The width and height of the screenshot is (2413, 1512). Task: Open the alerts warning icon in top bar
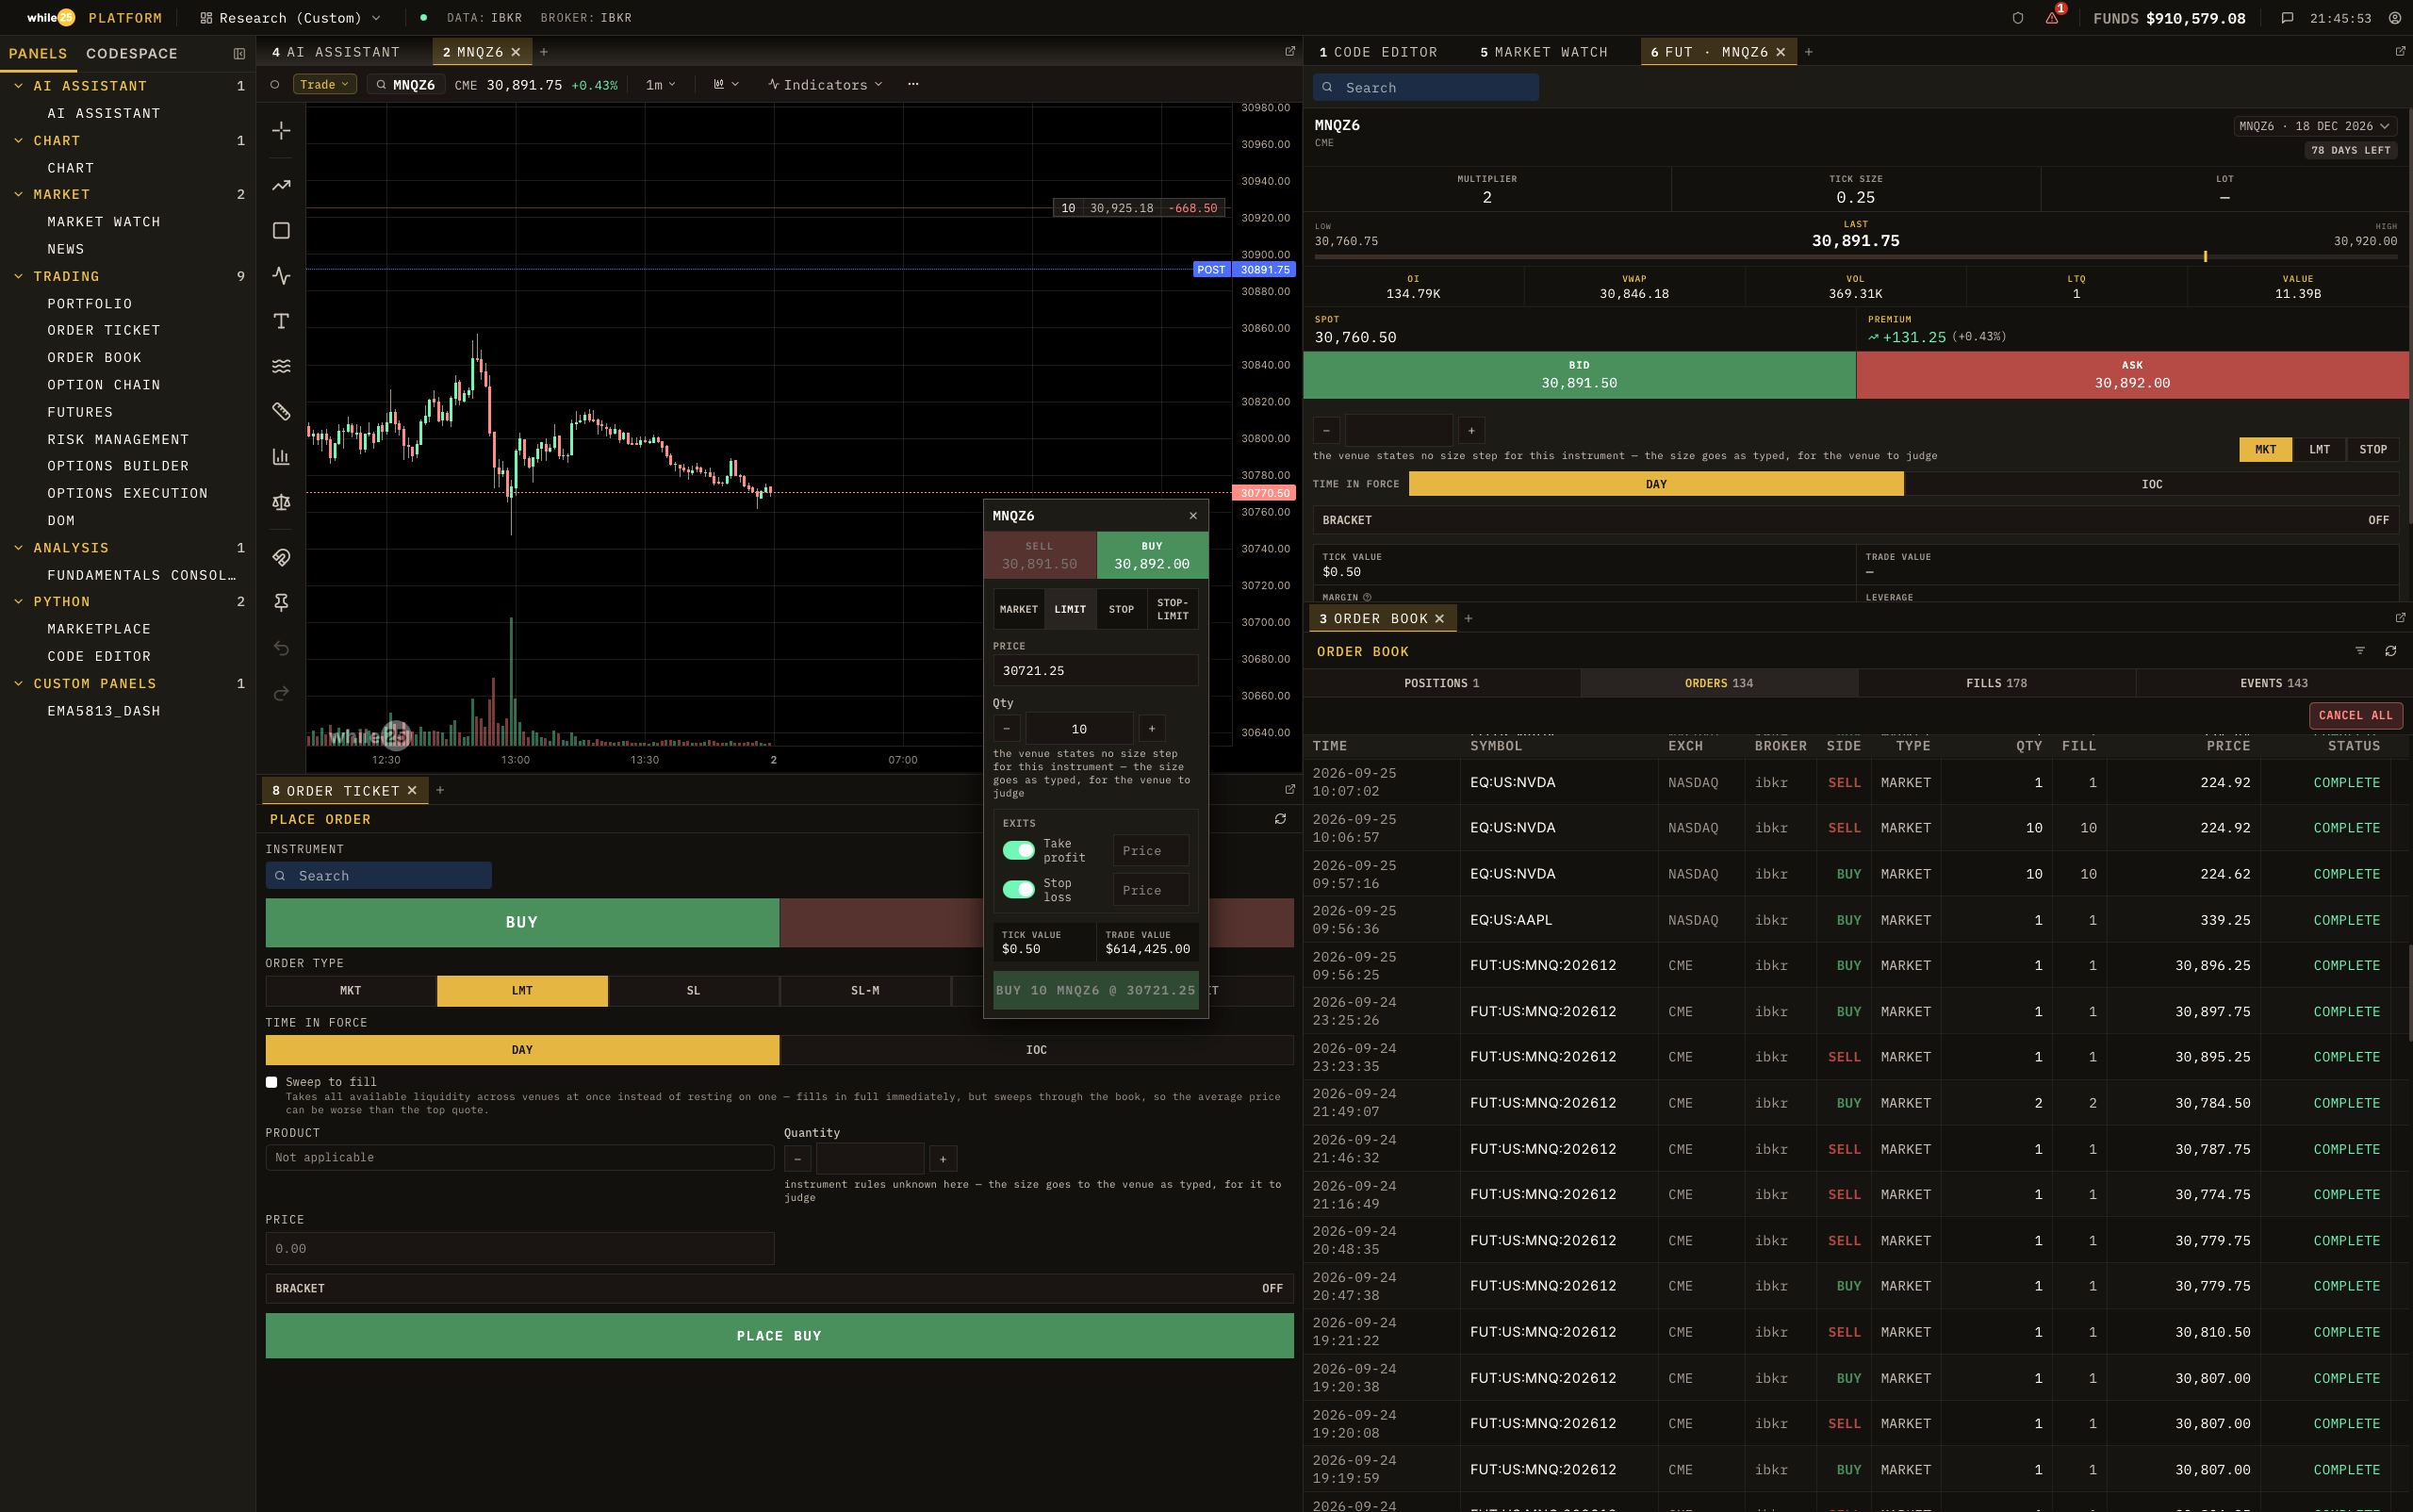tap(2052, 18)
